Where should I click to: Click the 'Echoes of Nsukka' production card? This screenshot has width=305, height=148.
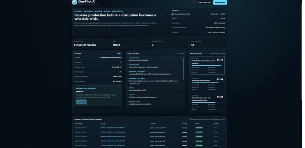pos(91,43)
